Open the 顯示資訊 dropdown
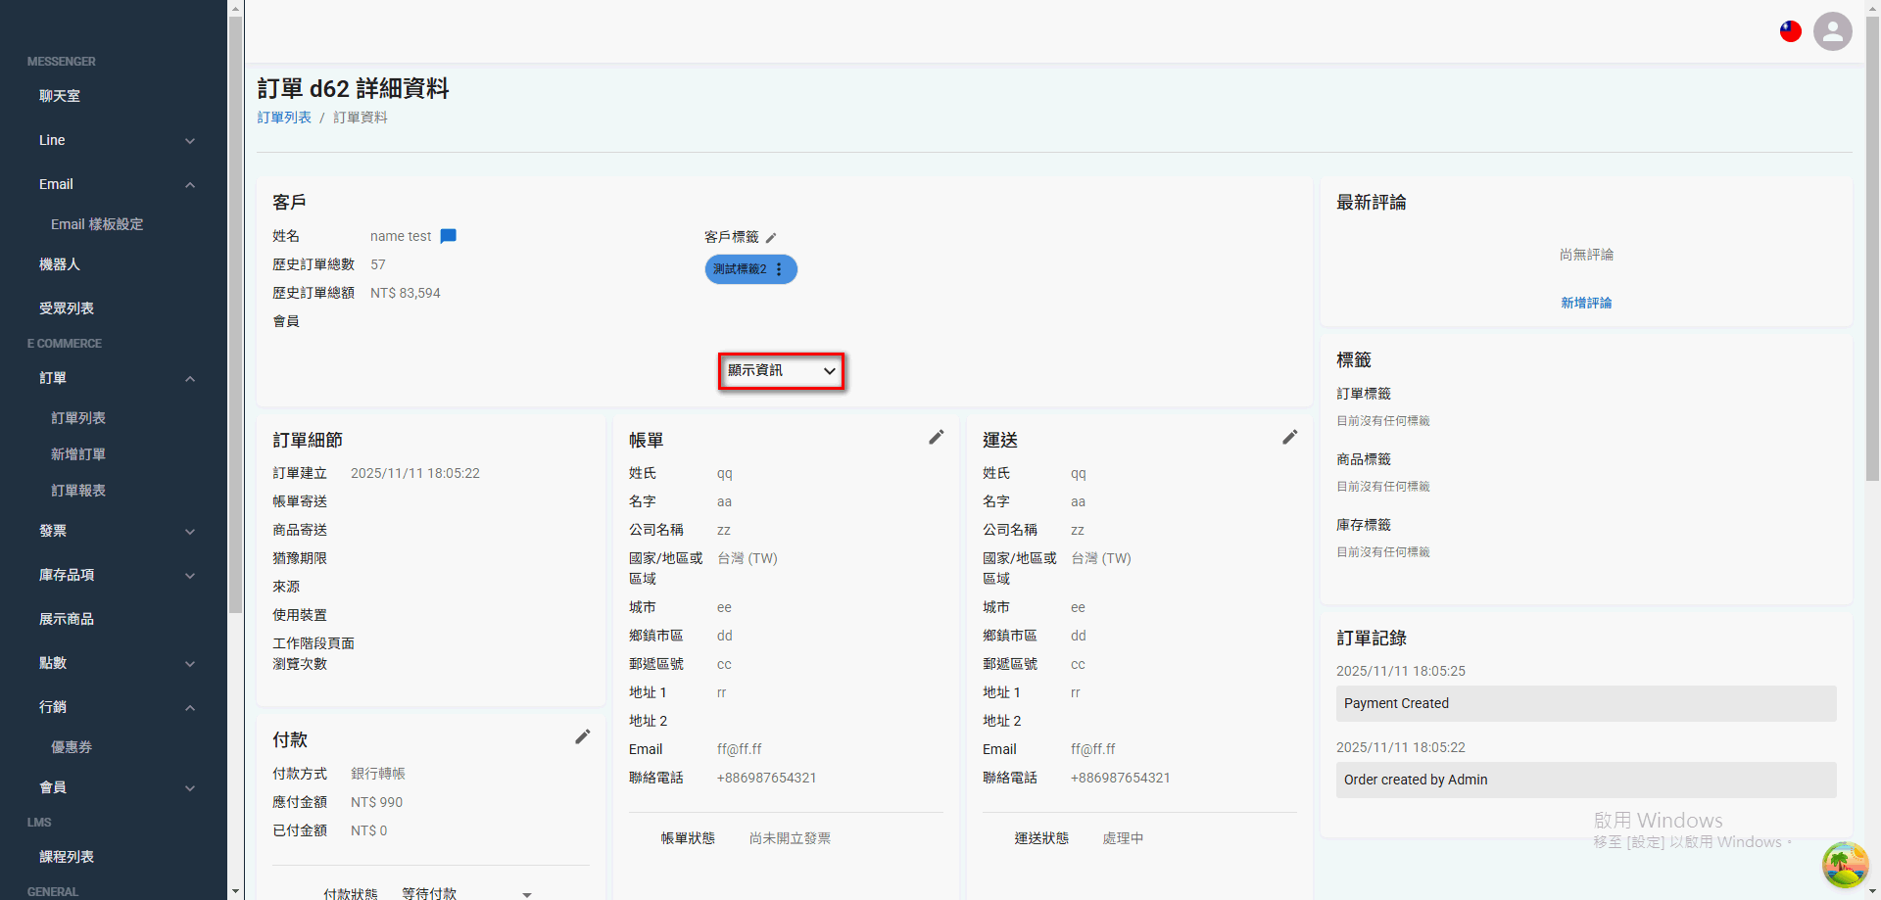Viewport: 1881px width, 900px height. 781,371
